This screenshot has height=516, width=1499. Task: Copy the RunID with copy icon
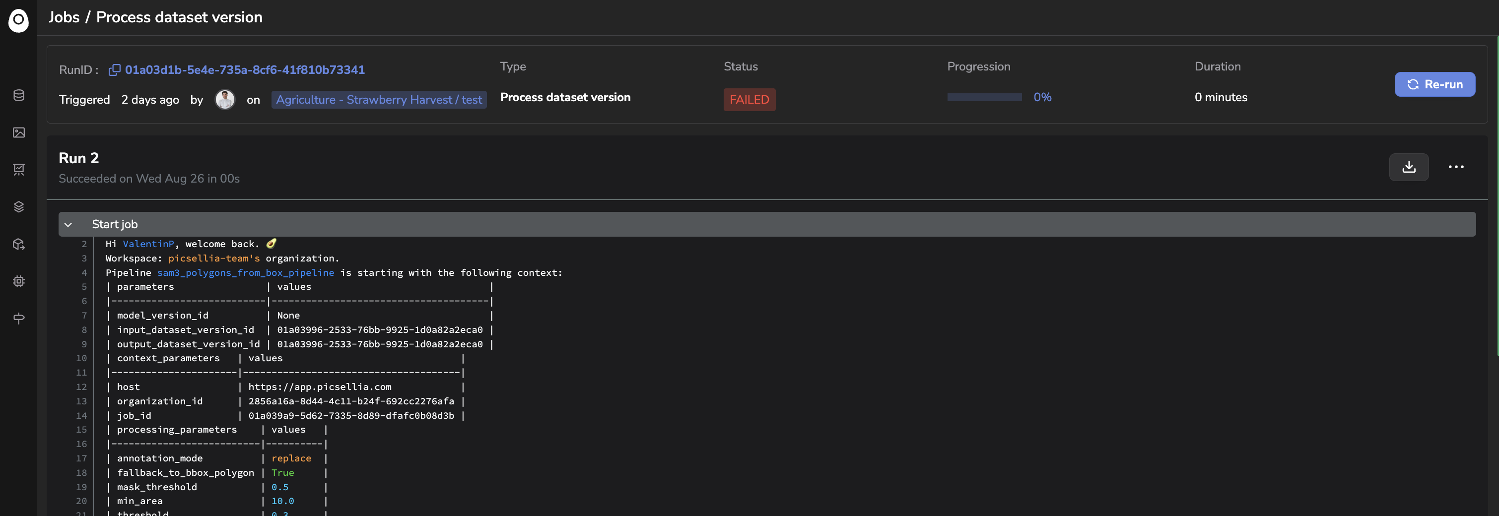[115, 70]
